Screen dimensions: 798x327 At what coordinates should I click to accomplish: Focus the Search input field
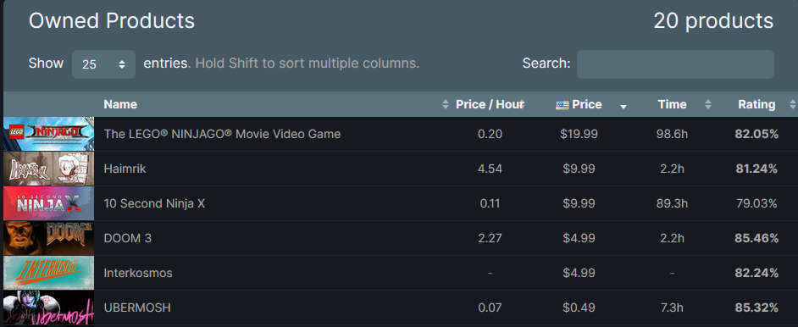pos(675,64)
